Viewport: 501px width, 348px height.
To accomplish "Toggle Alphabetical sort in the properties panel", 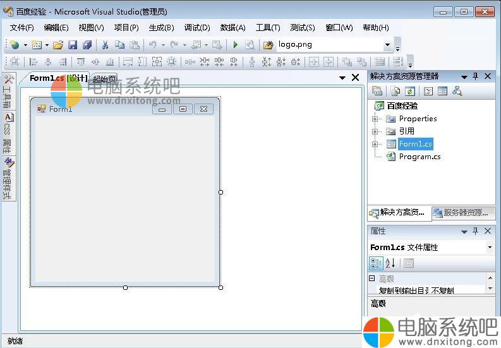I will tap(390, 263).
